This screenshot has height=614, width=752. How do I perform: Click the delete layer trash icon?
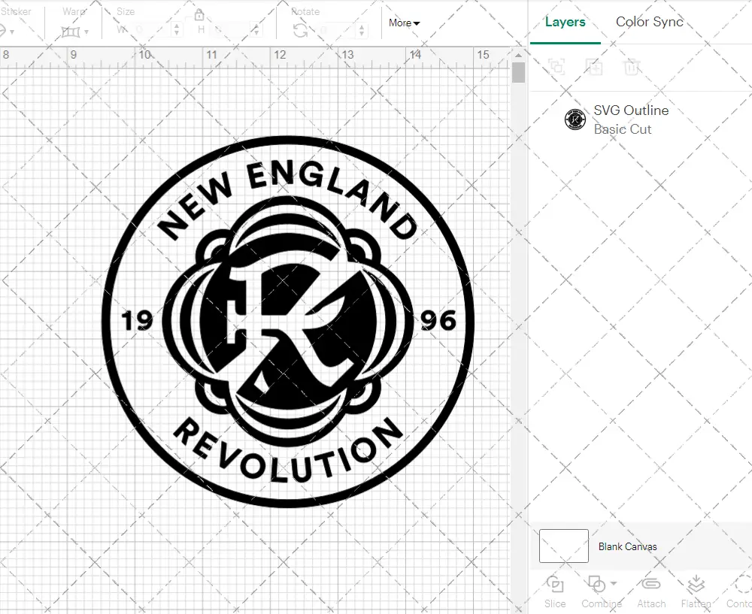tap(632, 68)
